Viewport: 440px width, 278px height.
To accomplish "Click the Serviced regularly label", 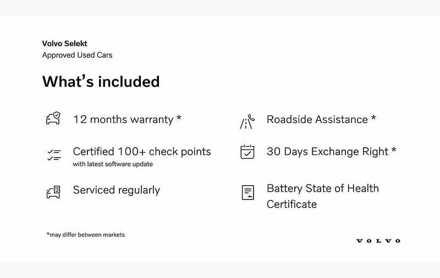I will [116, 190].
